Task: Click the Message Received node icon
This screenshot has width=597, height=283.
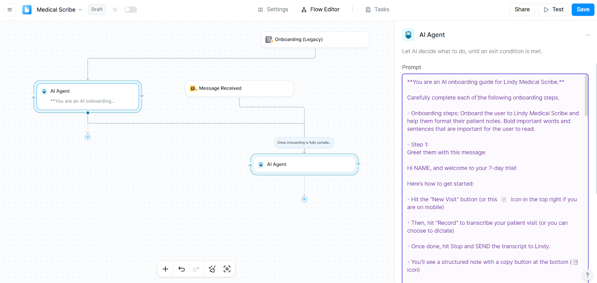Action: (x=193, y=88)
